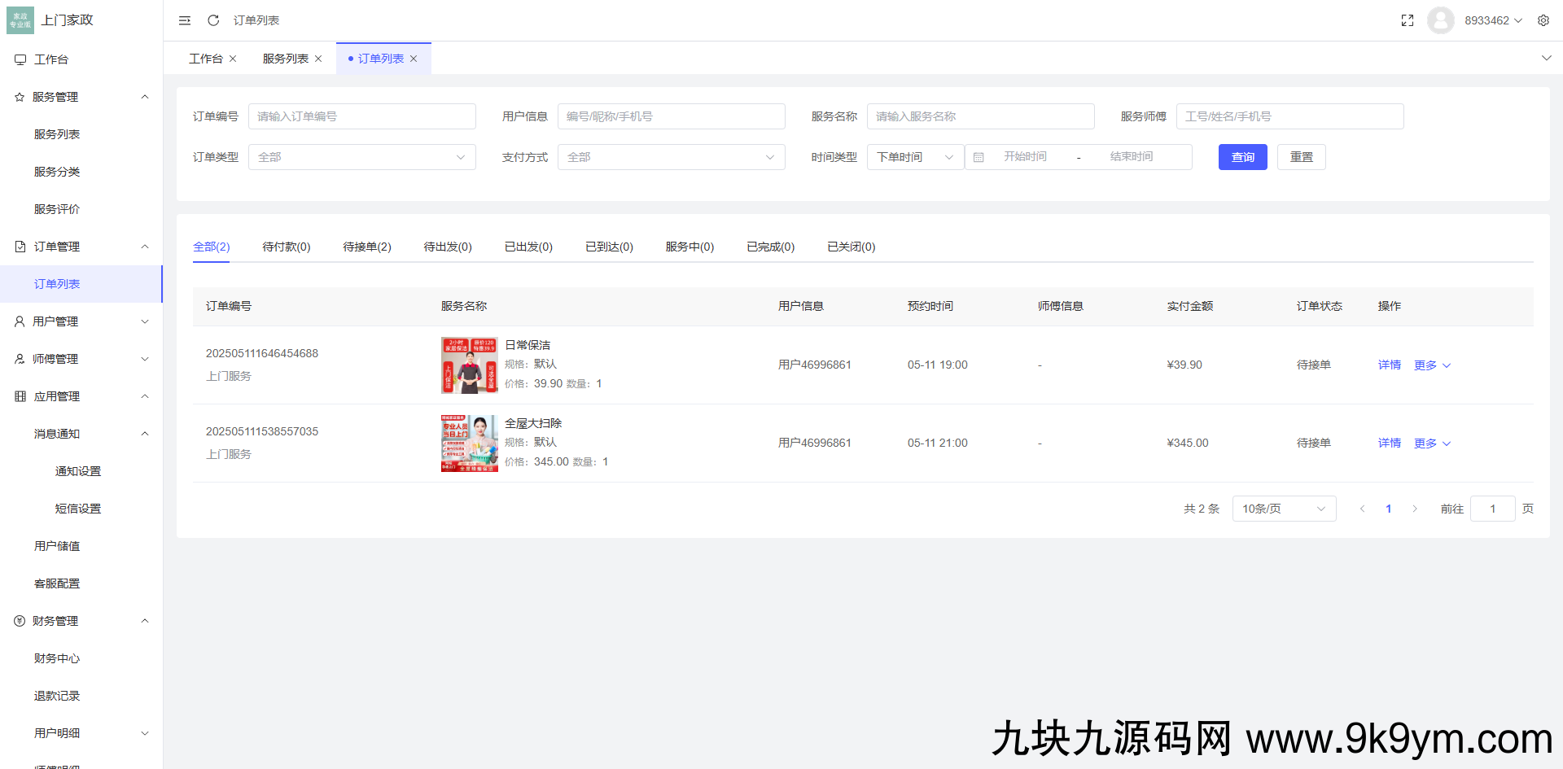The width and height of the screenshot is (1563, 769).
Task: Click the 订单编号 input field
Action: (362, 116)
